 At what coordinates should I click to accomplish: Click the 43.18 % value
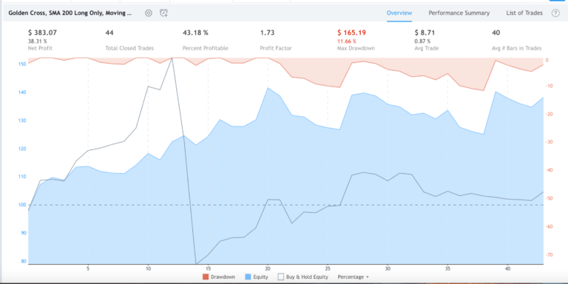pos(195,33)
